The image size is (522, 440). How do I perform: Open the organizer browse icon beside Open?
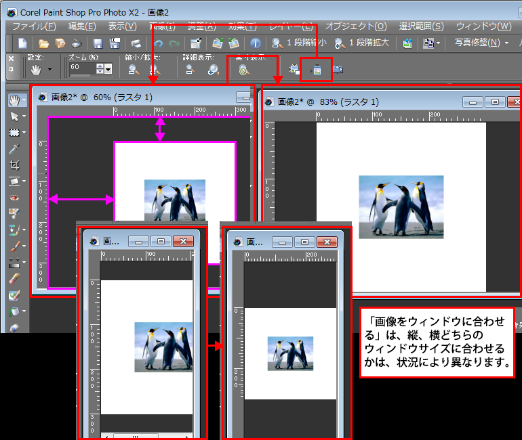pos(60,43)
